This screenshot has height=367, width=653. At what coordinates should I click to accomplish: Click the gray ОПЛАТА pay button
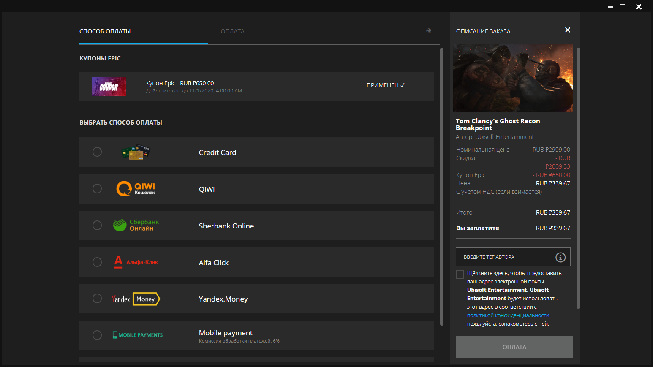pyautogui.click(x=514, y=347)
